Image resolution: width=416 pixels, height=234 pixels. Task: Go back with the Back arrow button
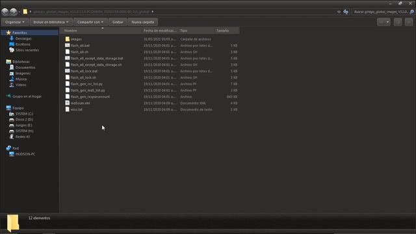click(5, 12)
